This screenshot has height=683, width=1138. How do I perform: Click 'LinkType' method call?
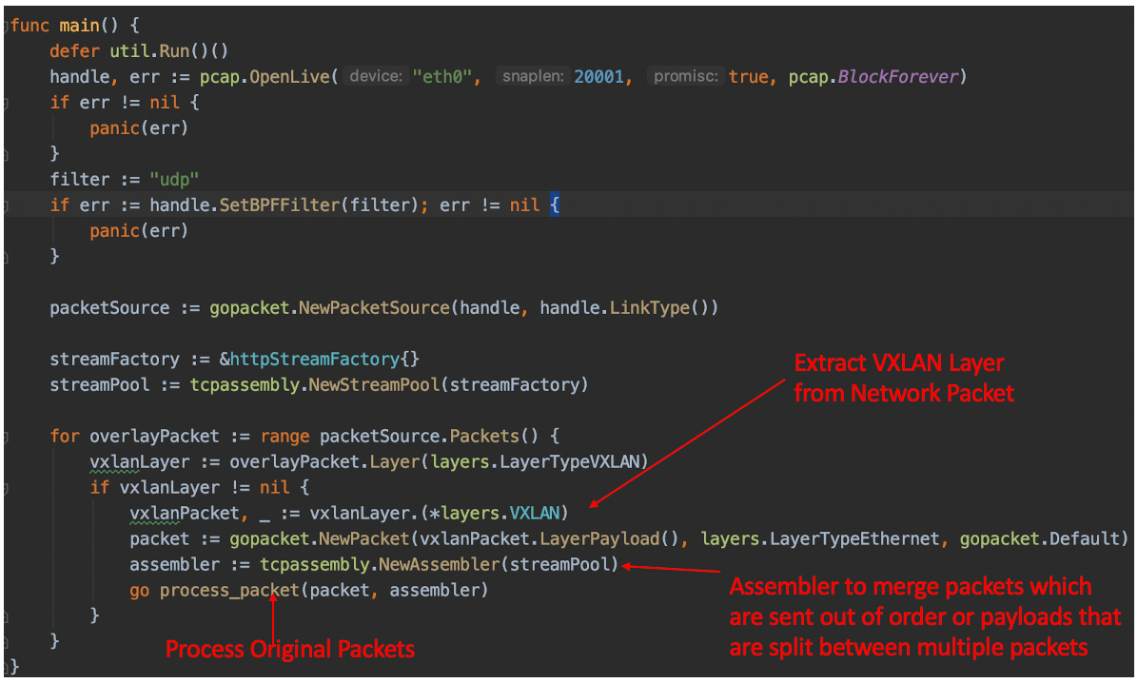click(x=650, y=308)
